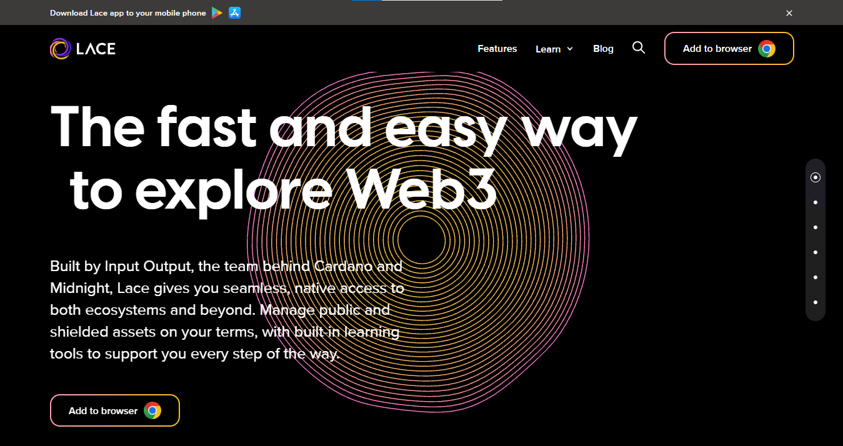Open the Blog link
Image resolution: width=843 pixels, height=446 pixels.
click(x=603, y=49)
